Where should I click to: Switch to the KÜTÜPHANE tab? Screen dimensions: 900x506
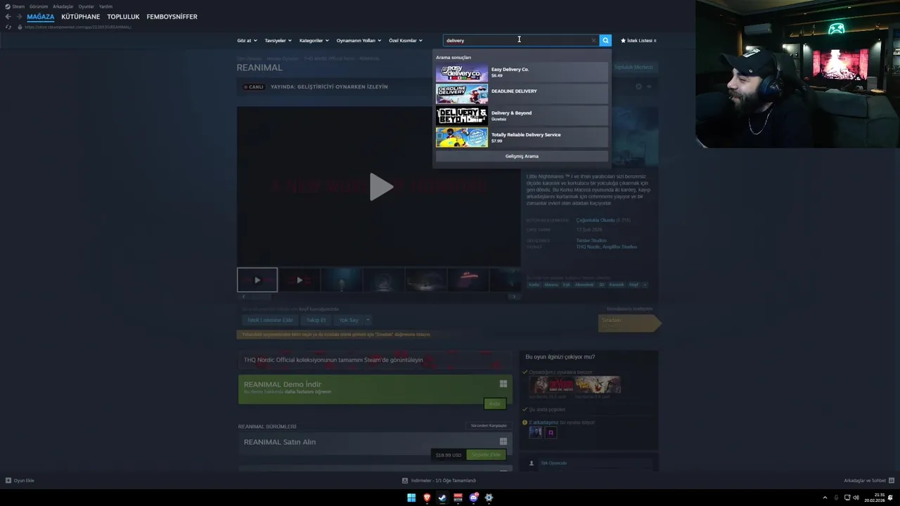(x=80, y=17)
